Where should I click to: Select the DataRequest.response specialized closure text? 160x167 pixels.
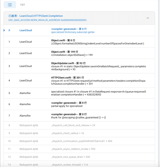pos(99,93)
